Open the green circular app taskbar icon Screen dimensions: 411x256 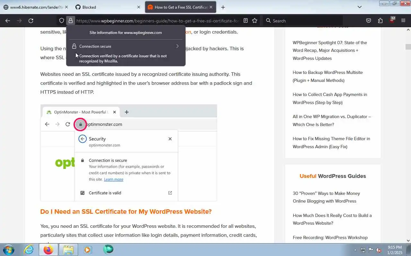pos(108,250)
